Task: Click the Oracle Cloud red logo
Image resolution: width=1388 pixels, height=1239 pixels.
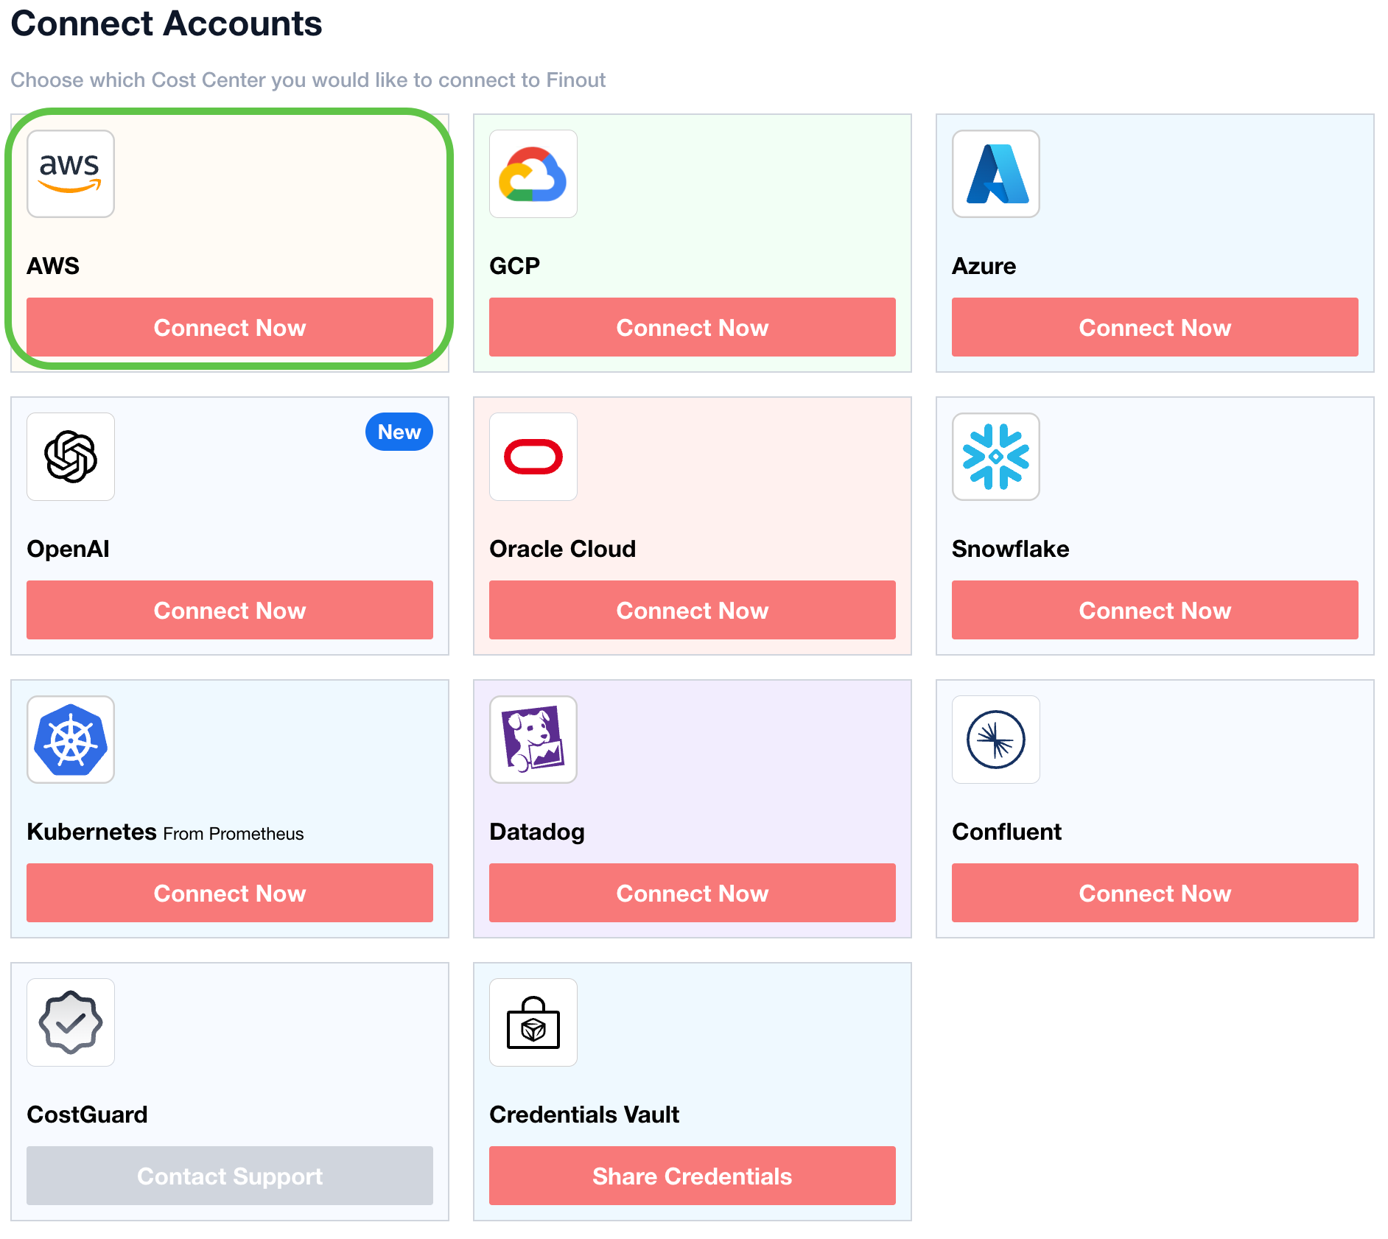Action: [x=533, y=457]
